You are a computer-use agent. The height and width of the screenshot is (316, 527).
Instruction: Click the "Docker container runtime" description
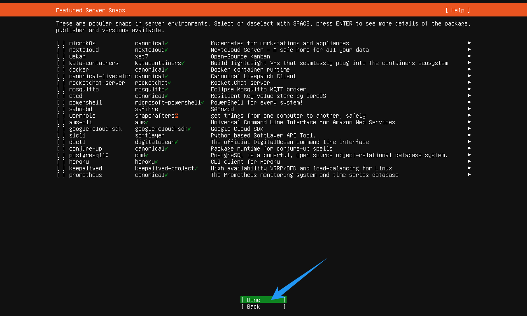pos(250,70)
